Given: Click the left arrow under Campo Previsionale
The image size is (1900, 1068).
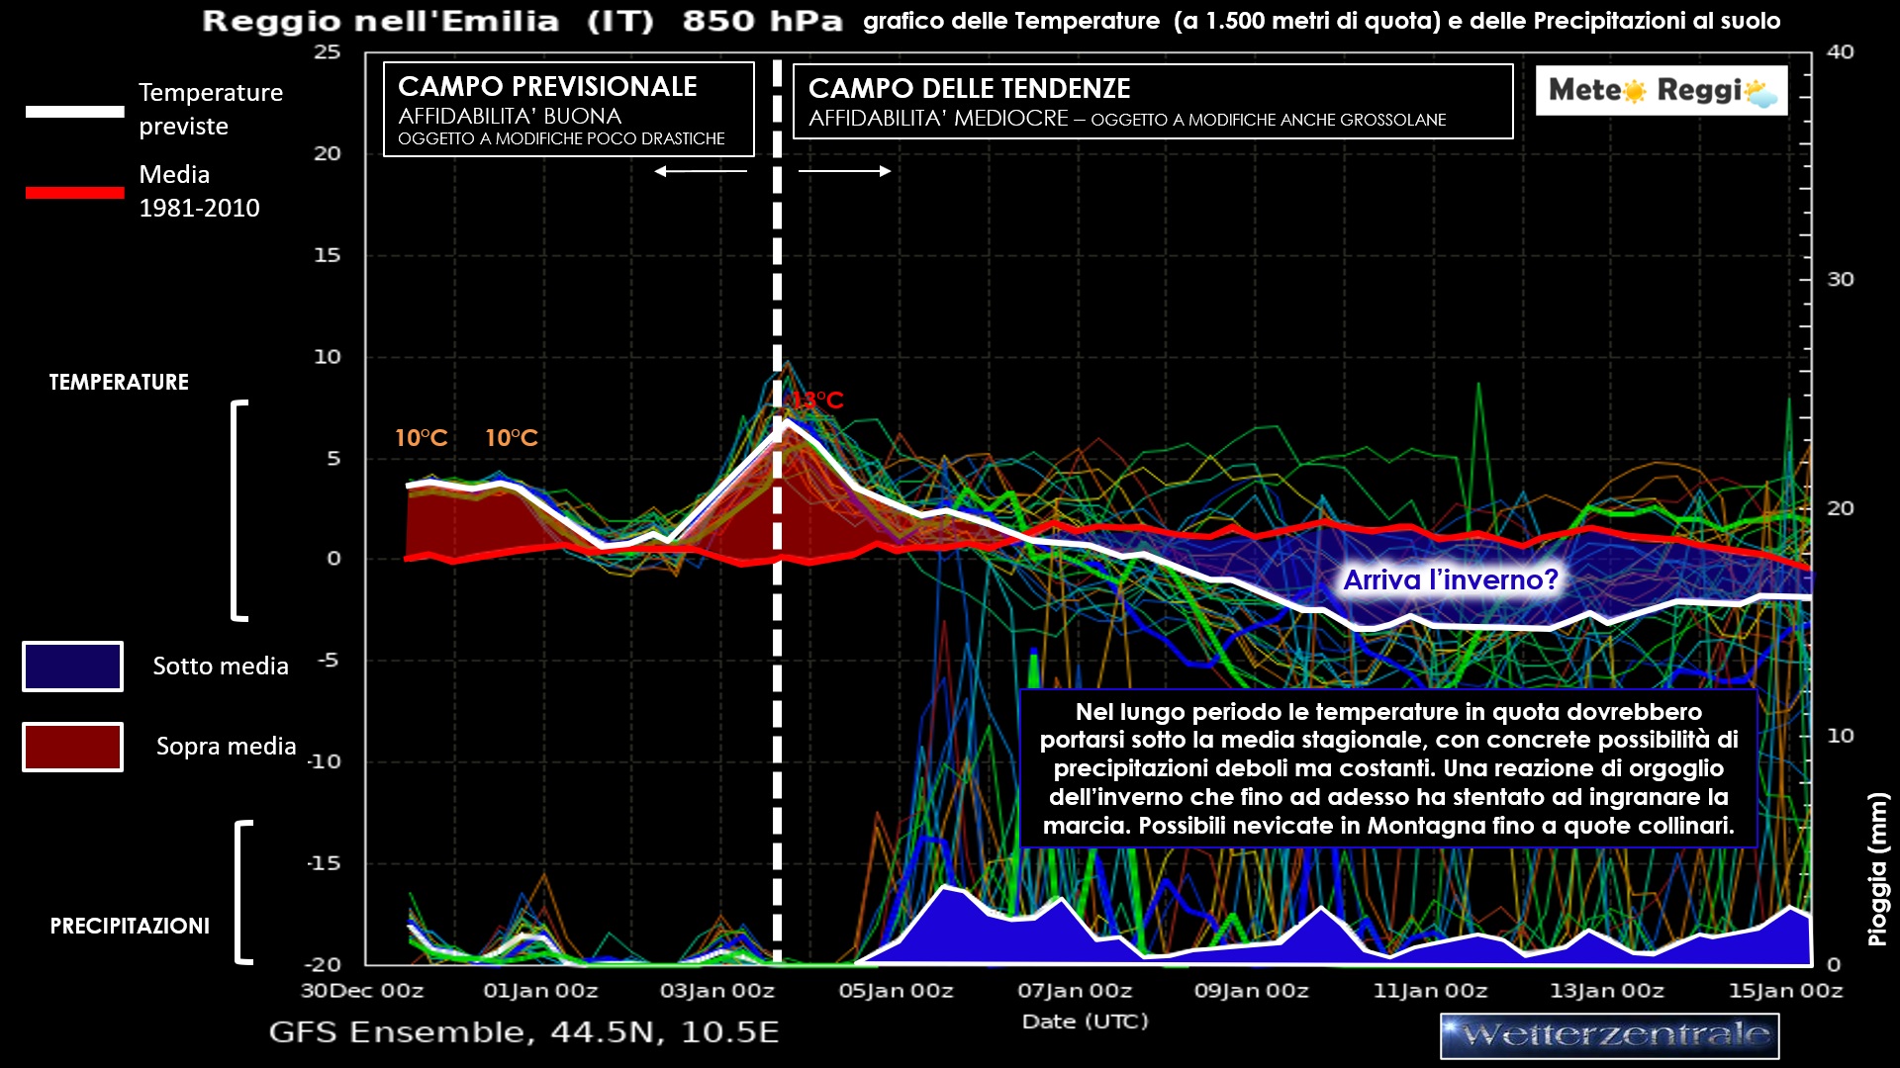Looking at the screenshot, I should [701, 171].
